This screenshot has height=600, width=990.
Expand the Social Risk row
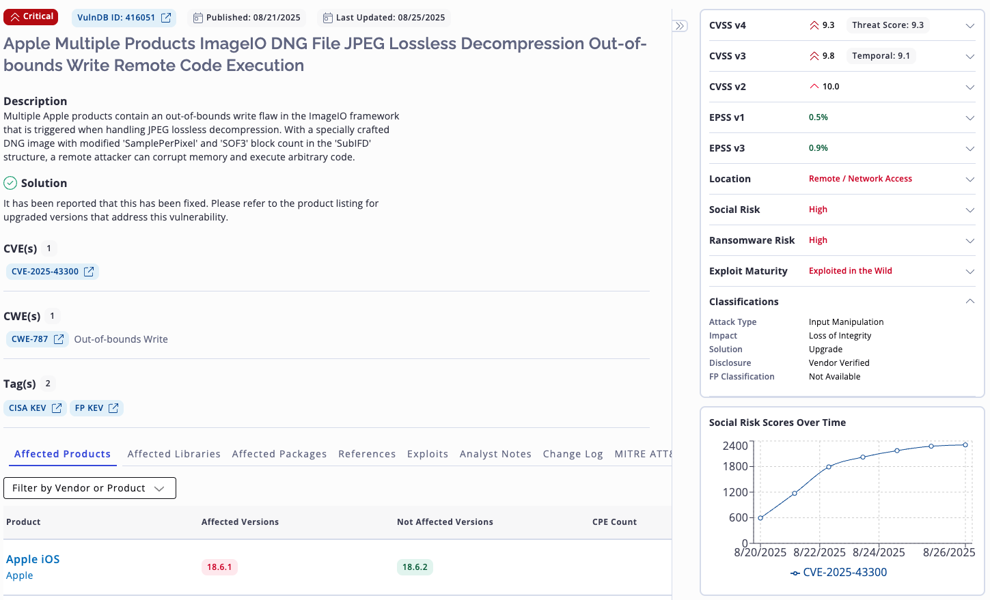click(970, 210)
